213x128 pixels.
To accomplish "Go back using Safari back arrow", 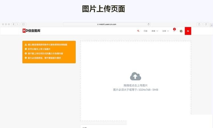I will (14, 24).
